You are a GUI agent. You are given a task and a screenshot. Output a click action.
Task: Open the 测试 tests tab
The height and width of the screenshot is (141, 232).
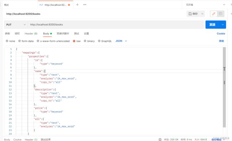tap(76, 33)
